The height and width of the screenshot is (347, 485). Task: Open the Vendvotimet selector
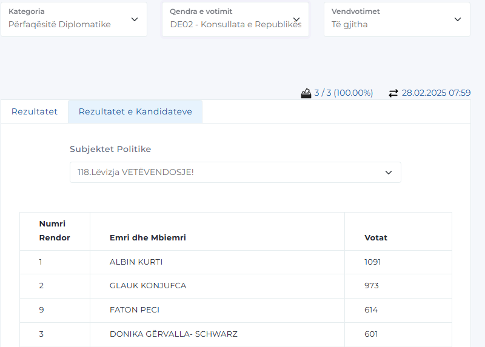[x=396, y=19]
